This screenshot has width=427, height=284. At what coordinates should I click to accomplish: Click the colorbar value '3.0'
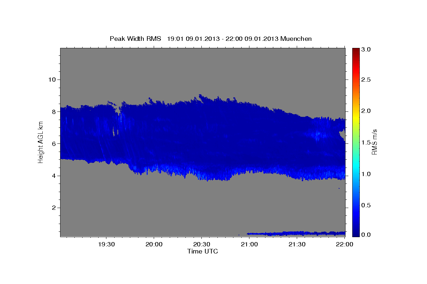click(367, 49)
